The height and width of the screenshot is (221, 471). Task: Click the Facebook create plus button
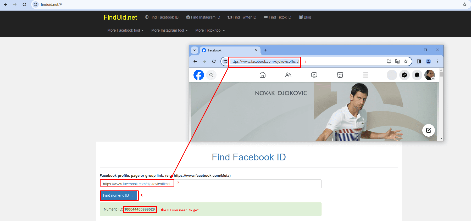point(392,75)
